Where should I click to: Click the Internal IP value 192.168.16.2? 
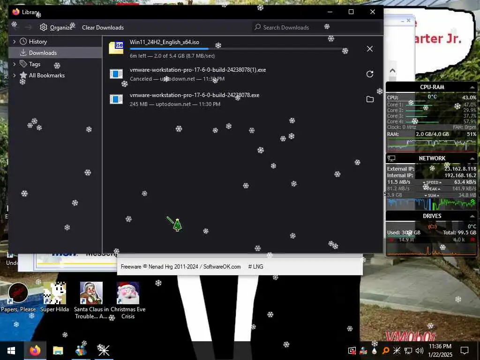coord(460,175)
